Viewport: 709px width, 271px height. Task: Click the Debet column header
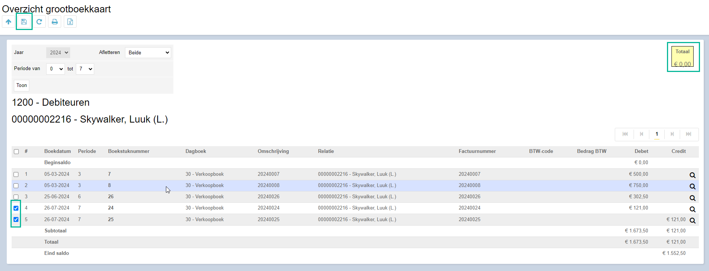tap(641, 151)
